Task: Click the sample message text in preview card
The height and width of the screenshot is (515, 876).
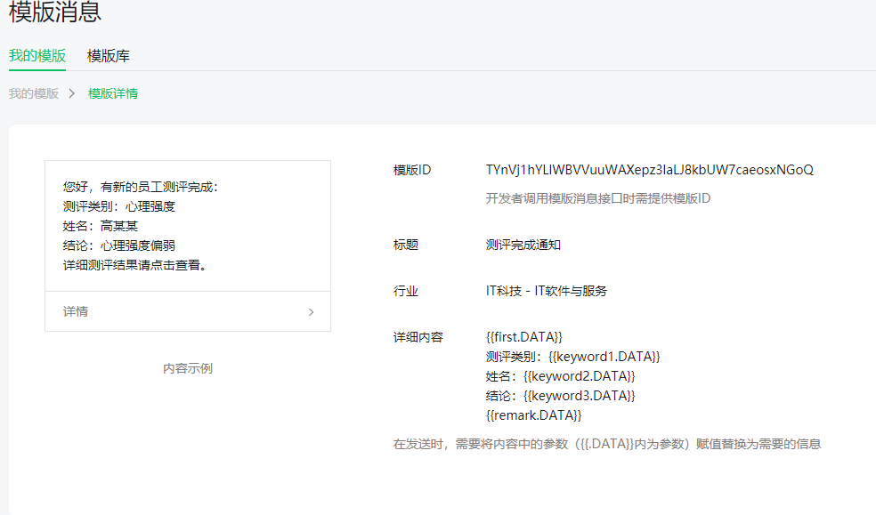Action: pyautogui.click(x=141, y=226)
